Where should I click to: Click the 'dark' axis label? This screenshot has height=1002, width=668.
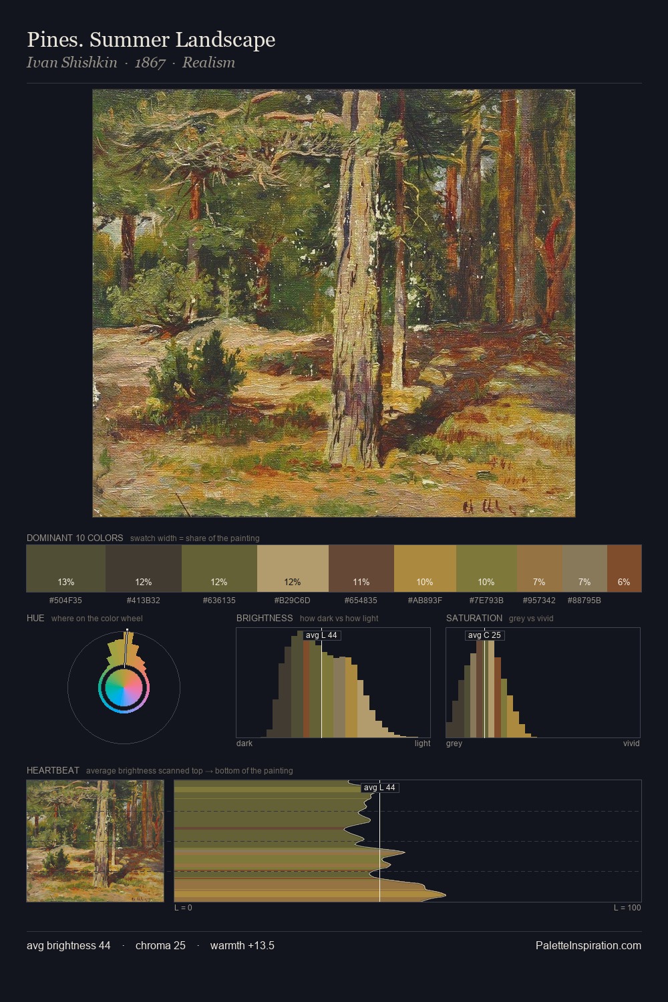244,743
